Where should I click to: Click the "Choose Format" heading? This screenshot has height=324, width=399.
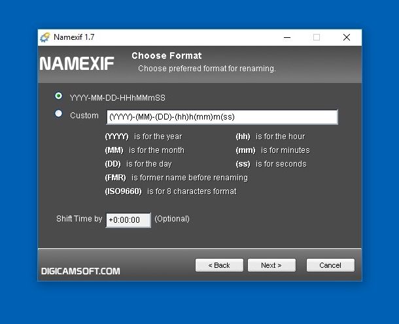click(x=167, y=56)
